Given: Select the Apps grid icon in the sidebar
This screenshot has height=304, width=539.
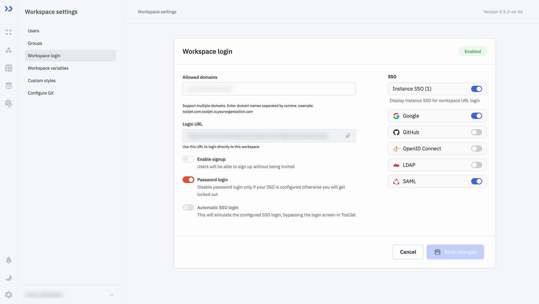Looking at the screenshot, I should coord(9,32).
